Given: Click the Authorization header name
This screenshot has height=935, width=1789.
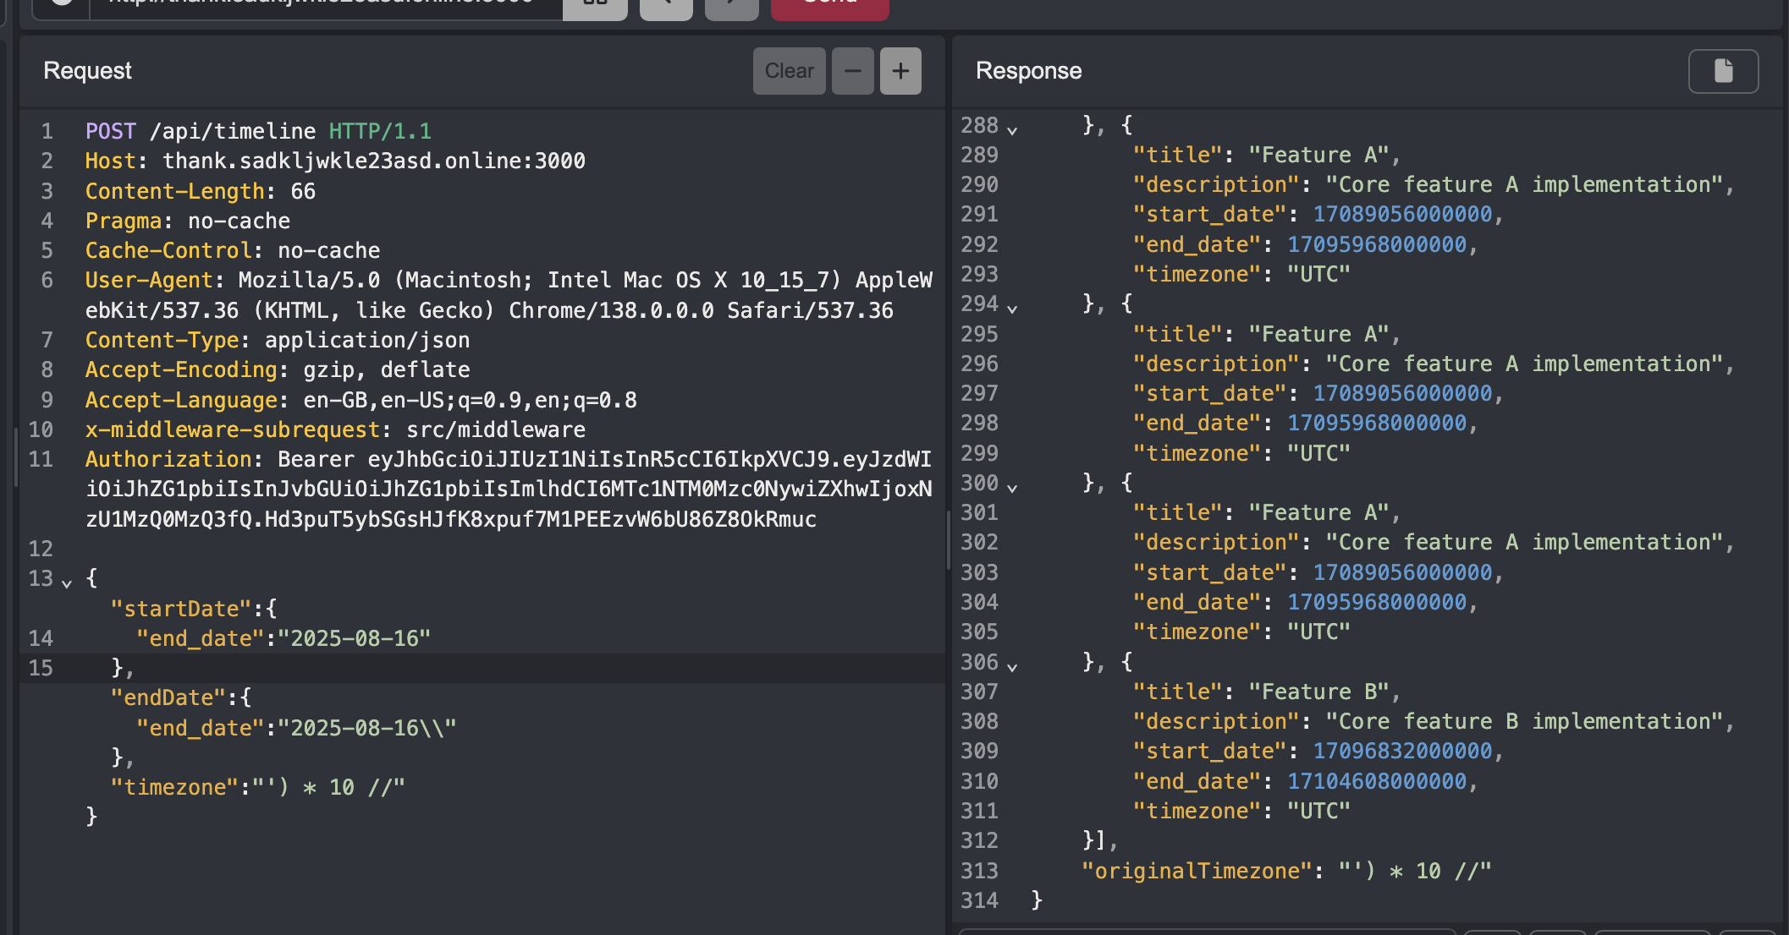Looking at the screenshot, I should 168,460.
